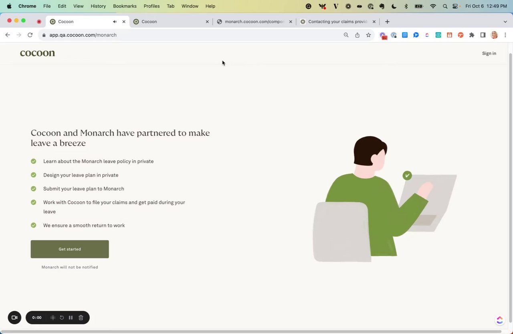Image resolution: width=513 pixels, height=334 pixels.
Task: Restart the recording
Action: point(62,318)
